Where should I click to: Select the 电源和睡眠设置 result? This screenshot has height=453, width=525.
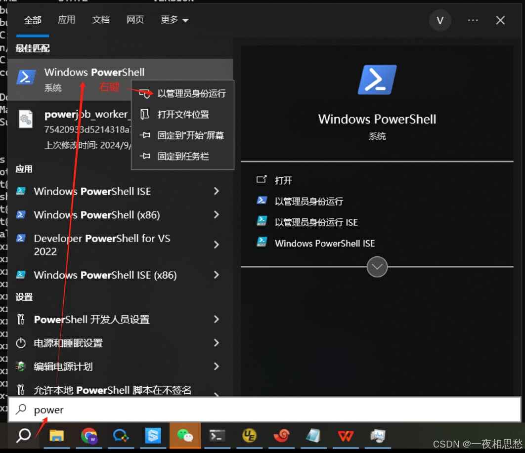[120, 343]
